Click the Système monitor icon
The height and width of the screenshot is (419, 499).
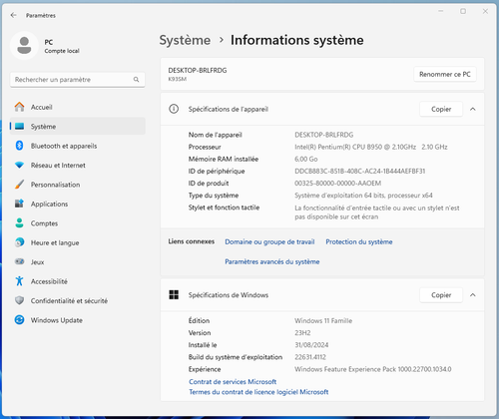point(19,127)
